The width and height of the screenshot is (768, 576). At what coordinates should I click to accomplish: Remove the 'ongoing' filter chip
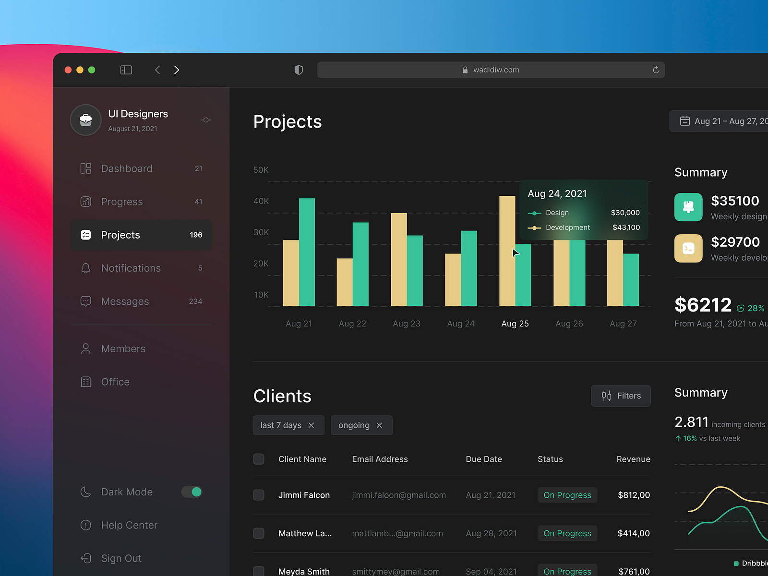click(x=379, y=425)
